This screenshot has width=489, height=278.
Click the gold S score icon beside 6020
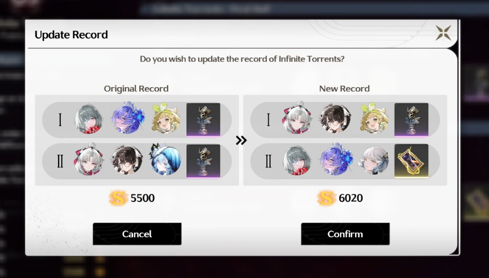(x=327, y=198)
